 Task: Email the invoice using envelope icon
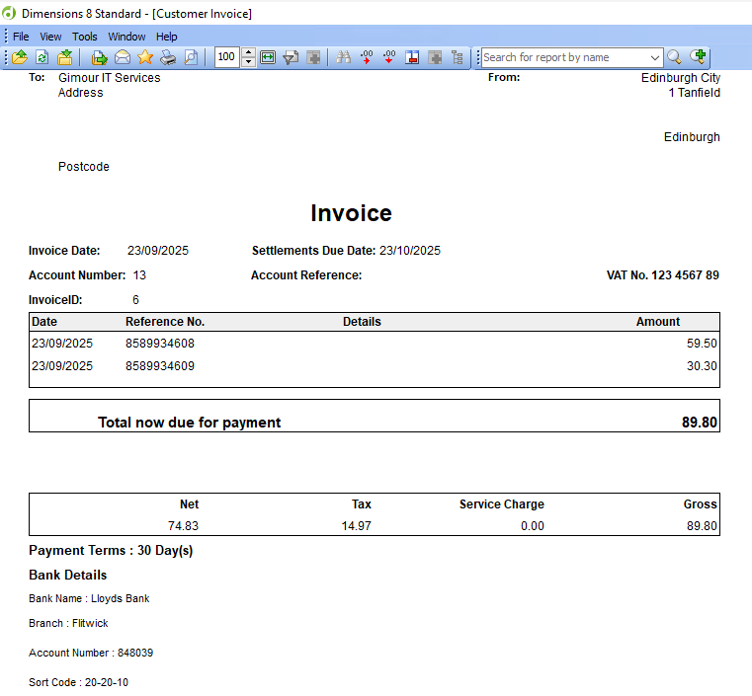123,57
